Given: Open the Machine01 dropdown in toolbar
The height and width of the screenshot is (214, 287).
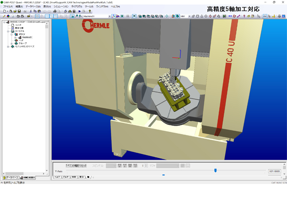Looking at the screenshot, I should pos(110,16).
